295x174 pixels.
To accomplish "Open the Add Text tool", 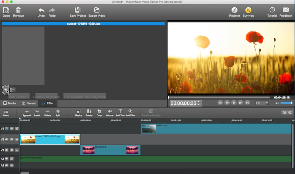I will [120, 111].
